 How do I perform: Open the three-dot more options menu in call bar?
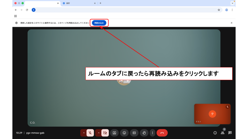152,133
